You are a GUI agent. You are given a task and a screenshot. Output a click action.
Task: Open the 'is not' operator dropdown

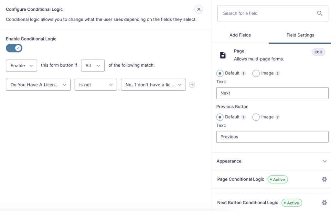pyautogui.click(x=96, y=84)
